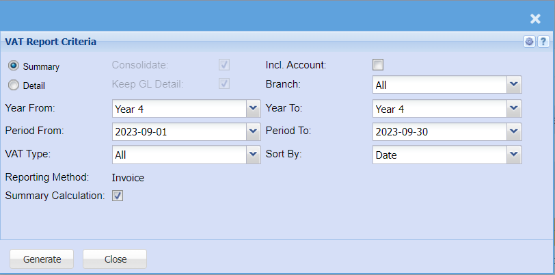Image resolution: width=555 pixels, height=275 pixels.
Task: Open the help question mark icon
Action: click(x=543, y=42)
